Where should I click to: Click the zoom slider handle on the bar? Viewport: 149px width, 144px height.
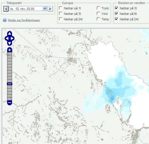[x=10, y=84]
